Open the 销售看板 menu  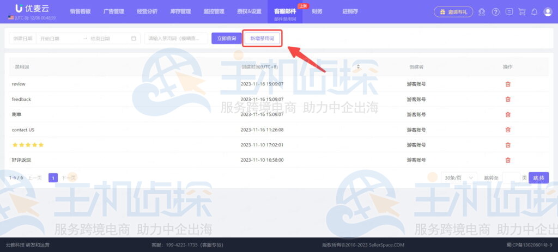pos(81,11)
